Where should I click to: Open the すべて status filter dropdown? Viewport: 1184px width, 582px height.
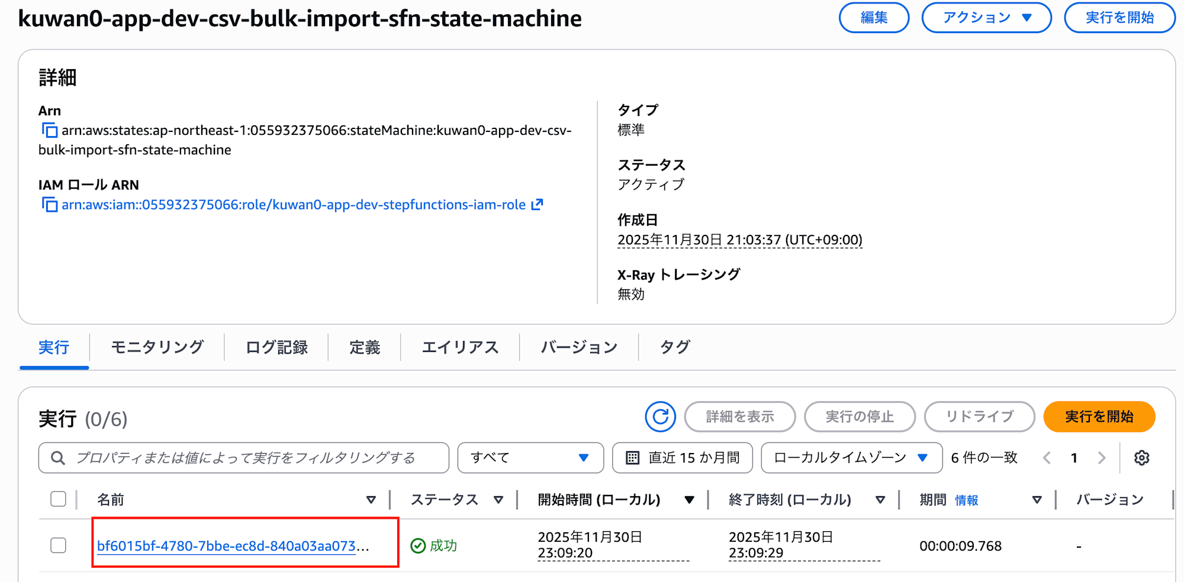[x=529, y=457]
